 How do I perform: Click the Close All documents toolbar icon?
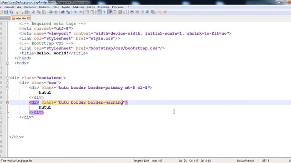22,12
